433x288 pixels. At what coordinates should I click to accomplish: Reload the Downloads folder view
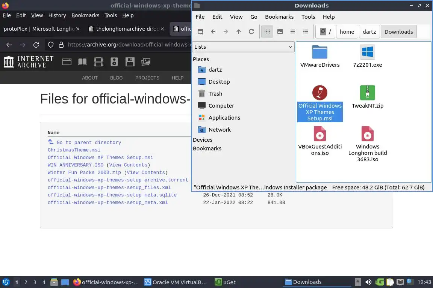pyautogui.click(x=251, y=32)
